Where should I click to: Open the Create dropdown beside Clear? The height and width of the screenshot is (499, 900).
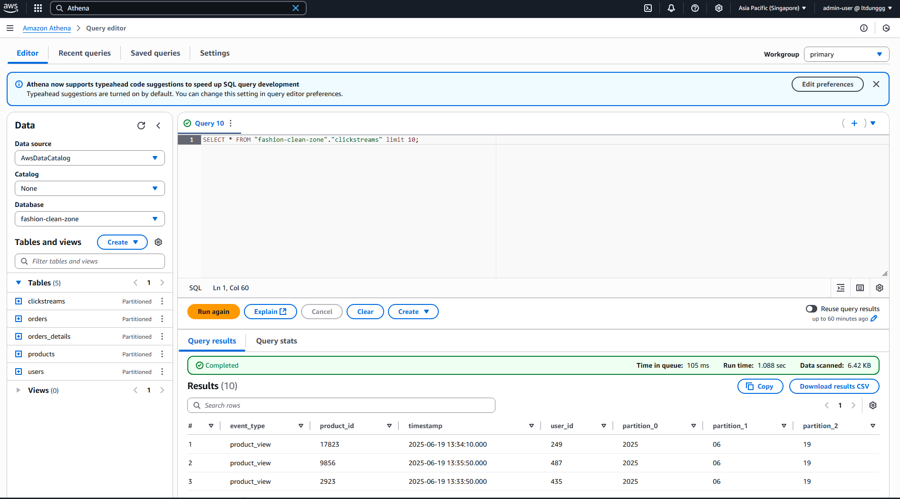(x=413, y=312)
